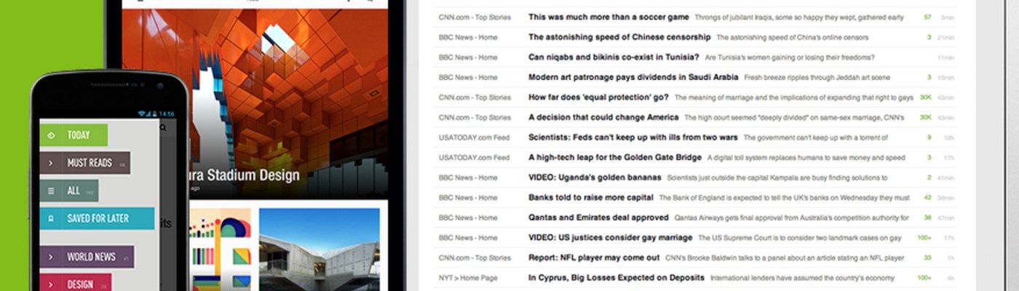Viewport: 1019px width, 291px height.
Task: Expand the Design category chevron
Action: tap(51, 284)
